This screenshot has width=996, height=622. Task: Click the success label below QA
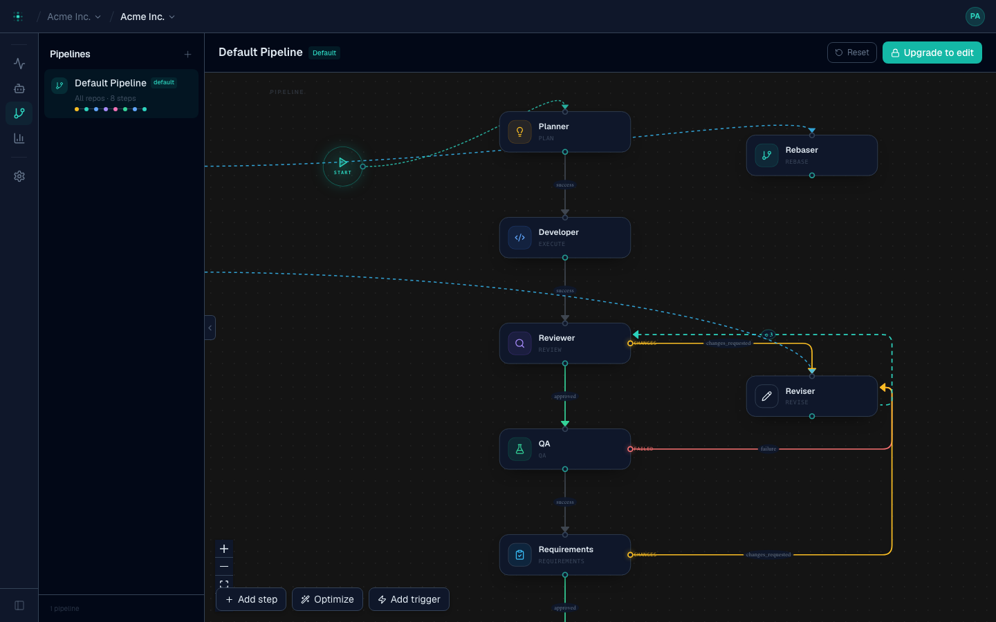[565, 502]
